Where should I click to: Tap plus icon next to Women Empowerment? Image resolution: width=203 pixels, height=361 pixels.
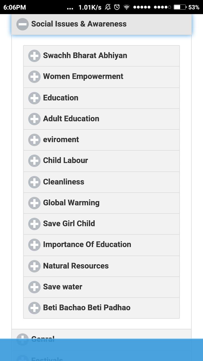34,77
